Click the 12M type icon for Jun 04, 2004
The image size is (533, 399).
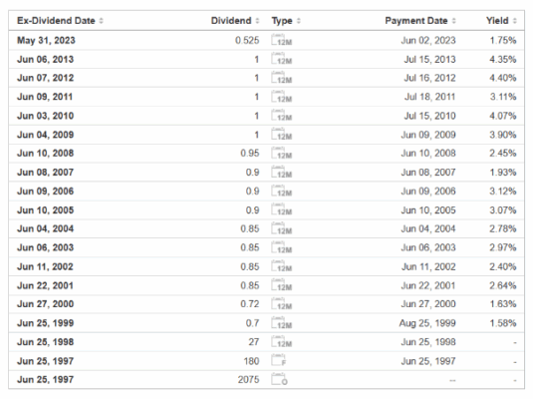tap(282, 228)
